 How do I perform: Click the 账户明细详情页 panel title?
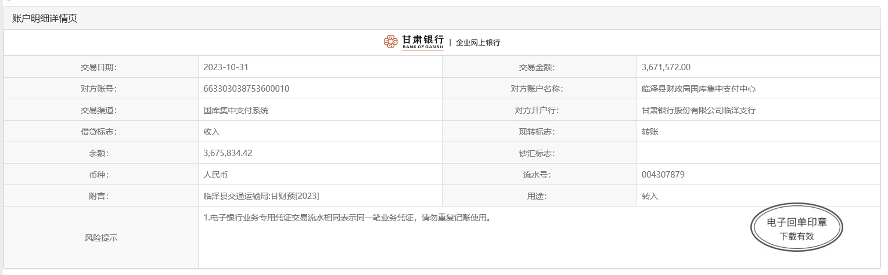point(45,19)
